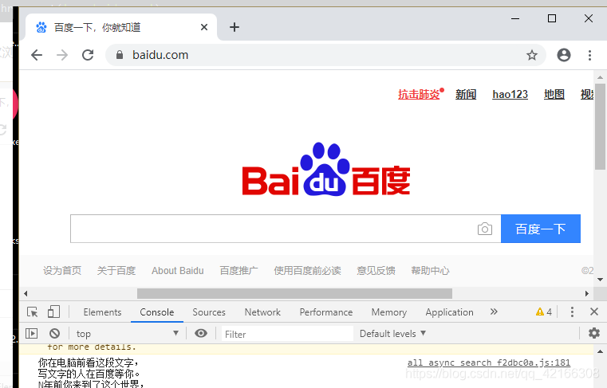The image size is (607, 388).
Task: Open the top JavaScript context dropdown
Action: [127, 334]
